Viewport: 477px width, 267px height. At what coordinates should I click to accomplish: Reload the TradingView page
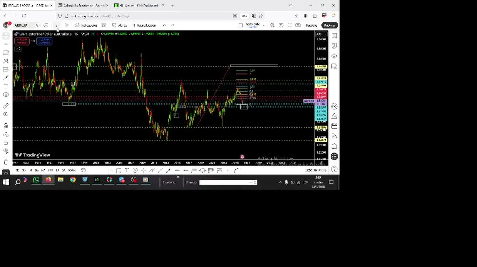[x=24, y=16]
